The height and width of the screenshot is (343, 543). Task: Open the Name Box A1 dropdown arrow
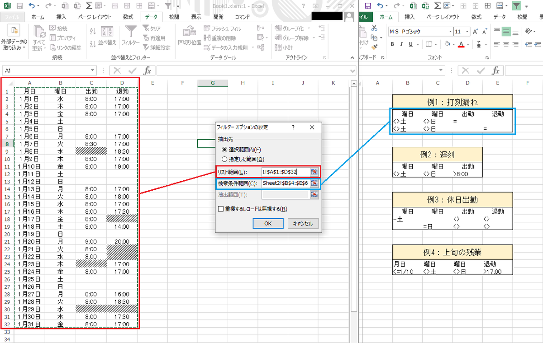click(93, 70)
